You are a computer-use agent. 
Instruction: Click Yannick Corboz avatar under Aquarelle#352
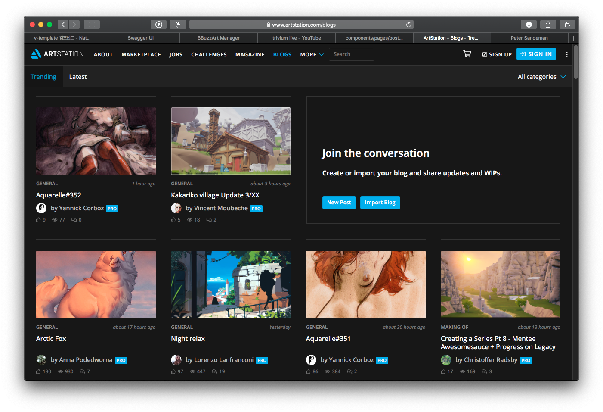pyautogui.click(x=41, y=208)
